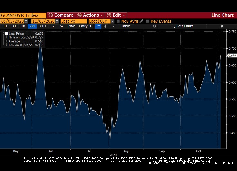The image size is (237, 171).
Task: Click the 0.679 last price axis marker
Action: tap(232, 55)
